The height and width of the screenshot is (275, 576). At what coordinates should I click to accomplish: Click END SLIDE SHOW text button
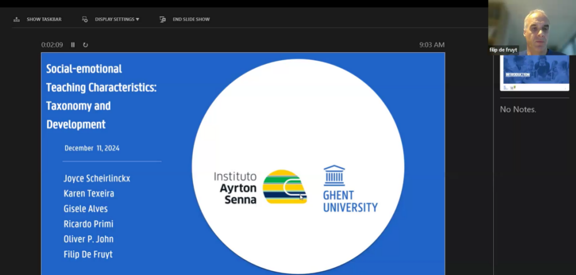[191, 19]
